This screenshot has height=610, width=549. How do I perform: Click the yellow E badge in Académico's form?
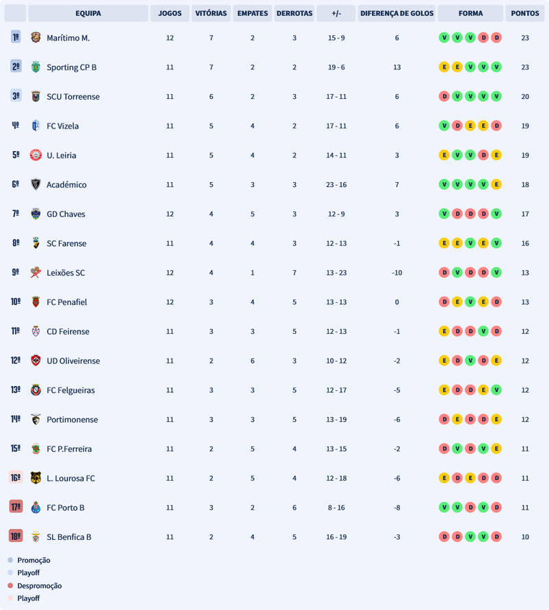coord(496,185)
